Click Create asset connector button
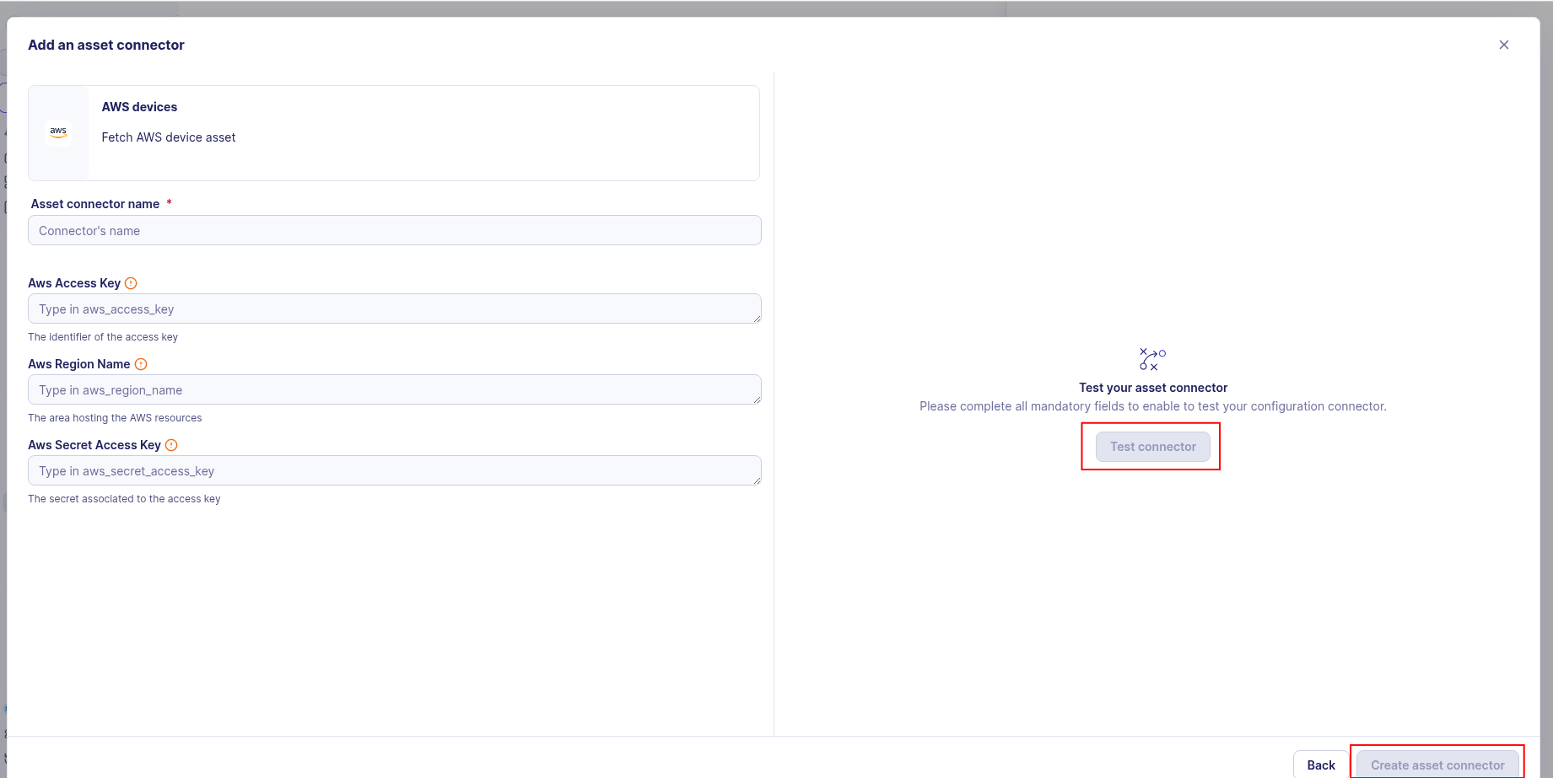This screenshot has width=1553, height=778. coord(1437,765)
